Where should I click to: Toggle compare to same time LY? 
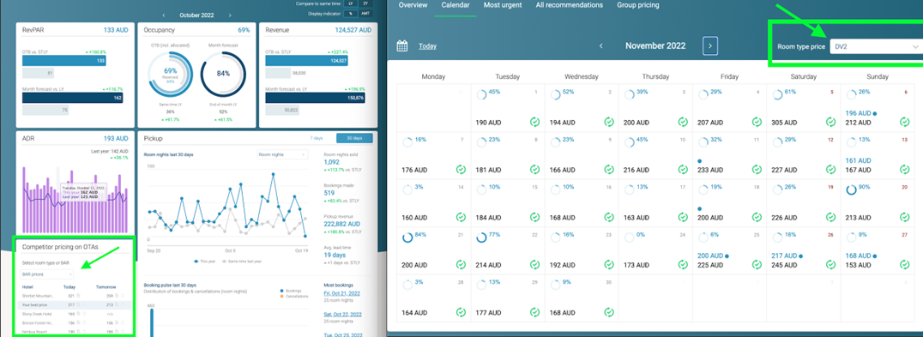click(350, 3)
